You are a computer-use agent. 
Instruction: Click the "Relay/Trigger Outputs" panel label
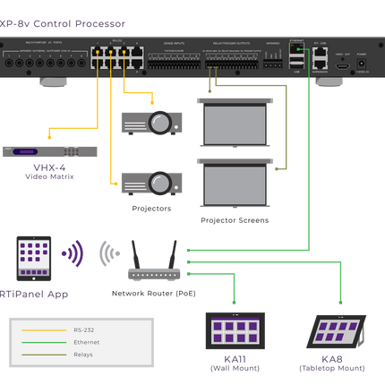pyautogui.click(x=232, y=43)
